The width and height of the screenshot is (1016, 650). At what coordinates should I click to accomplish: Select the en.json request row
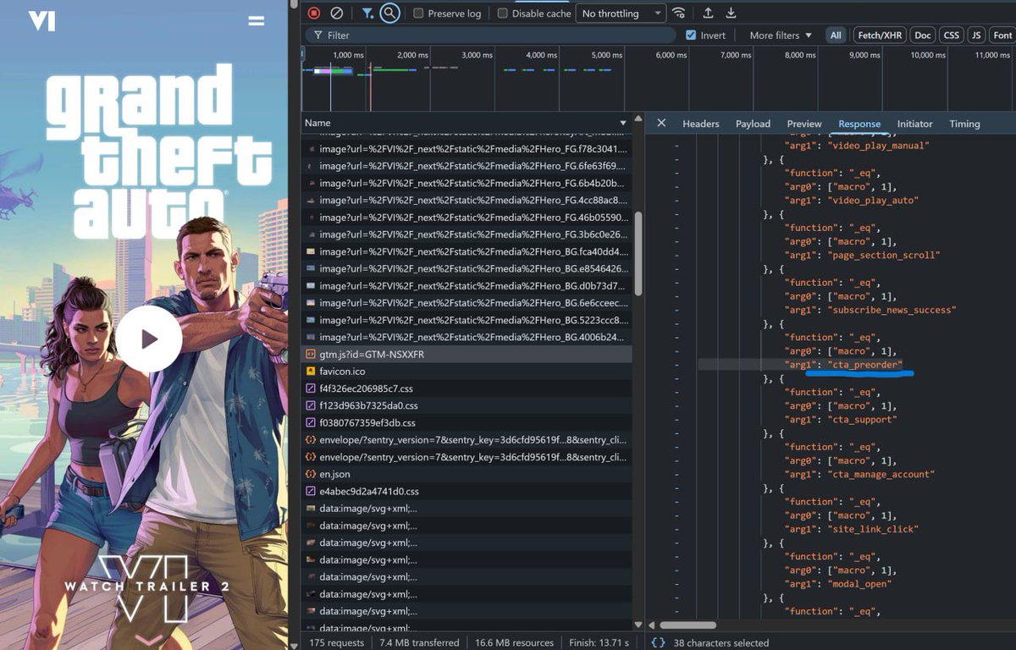point(467,474)
